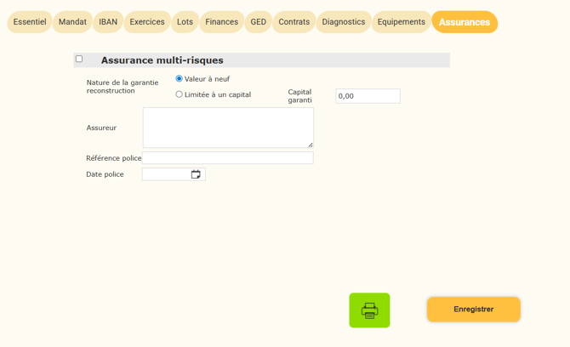This screenshot has height=347, width=570.
Task: Focus the Capital garanti amount field
Action: 368,96
